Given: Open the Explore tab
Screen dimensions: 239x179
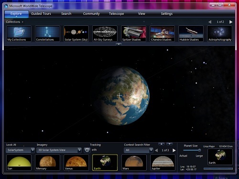Looking at the screenshot, I should click(16, 14).
